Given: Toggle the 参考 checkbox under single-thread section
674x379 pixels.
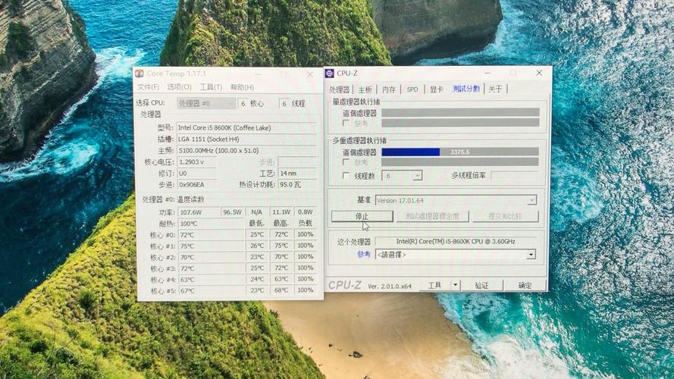Looking at the screenshot, I should click(346, 123).
